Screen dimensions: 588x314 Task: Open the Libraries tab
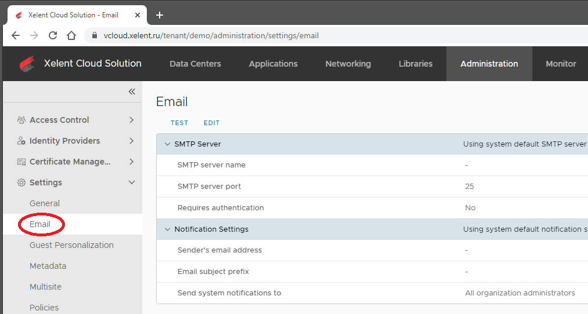click(x=416, y=64)
